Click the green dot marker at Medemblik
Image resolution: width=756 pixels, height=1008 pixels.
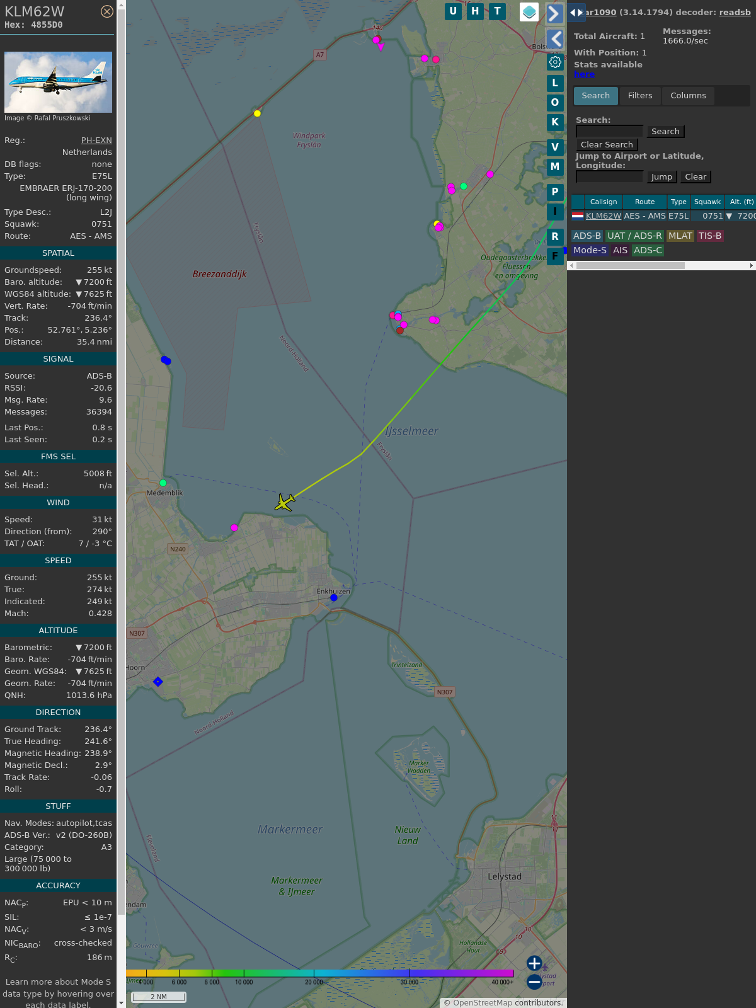[x=163, y=483]
